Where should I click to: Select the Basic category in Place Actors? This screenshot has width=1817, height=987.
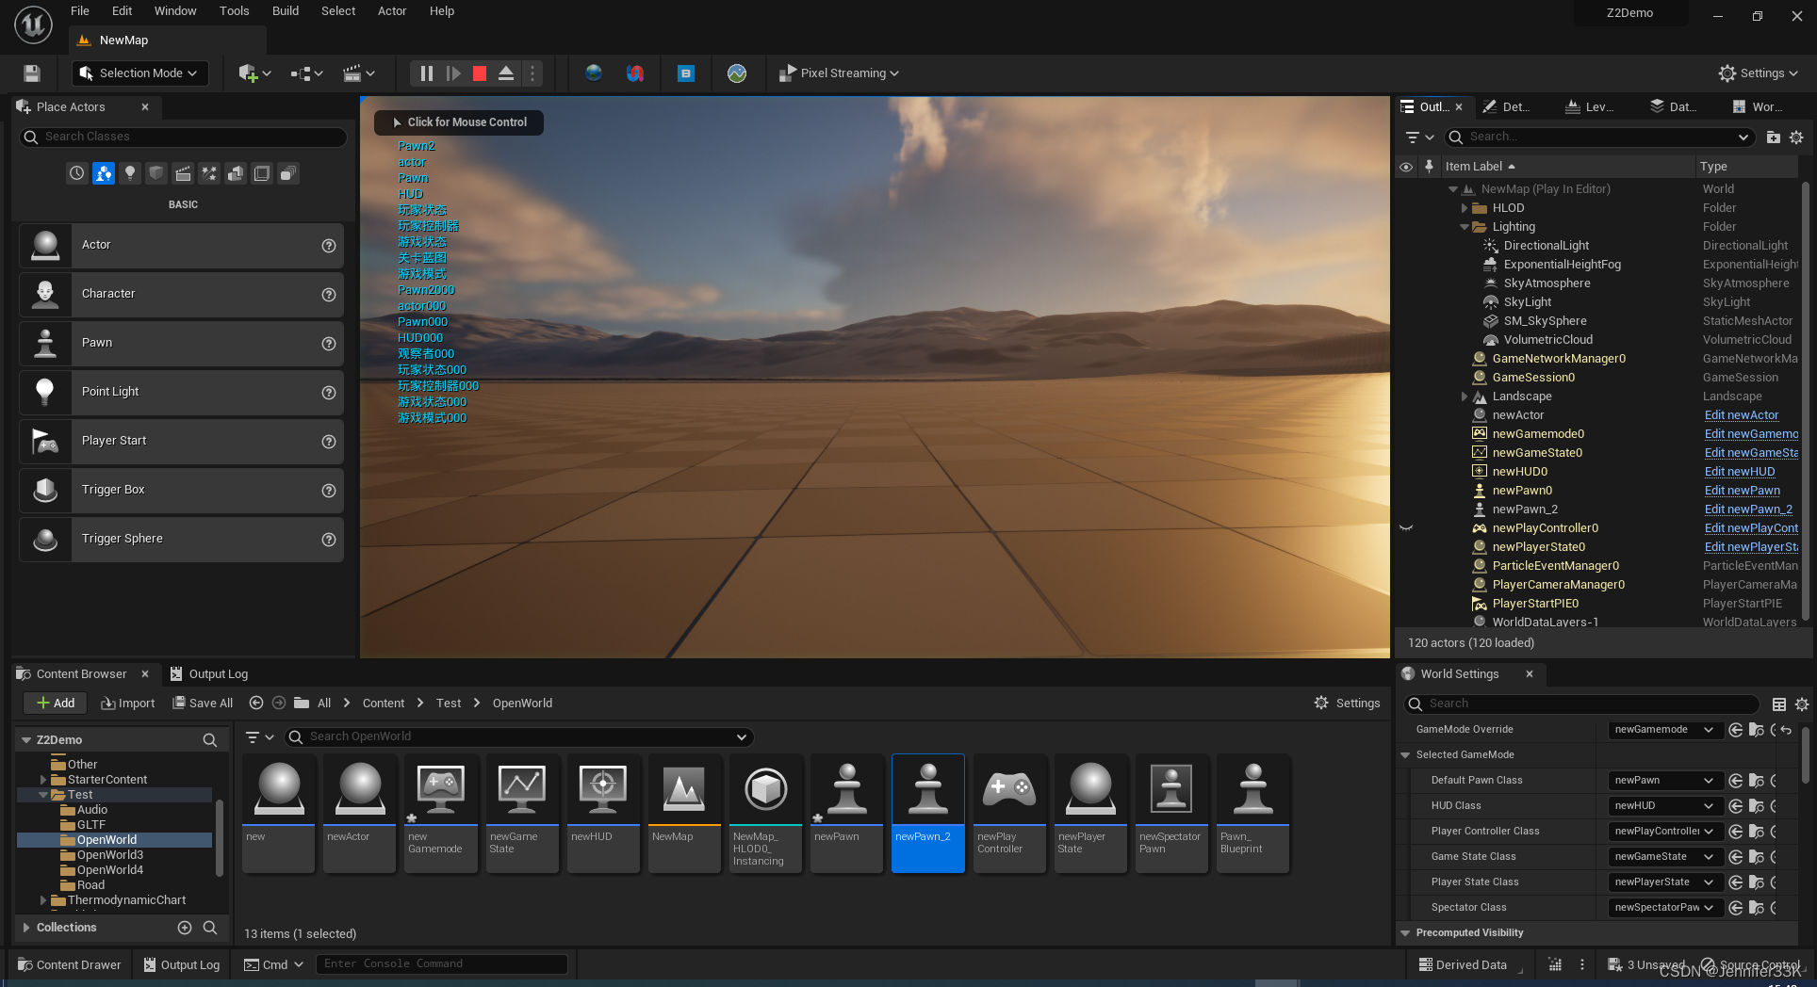pos(104,173)
